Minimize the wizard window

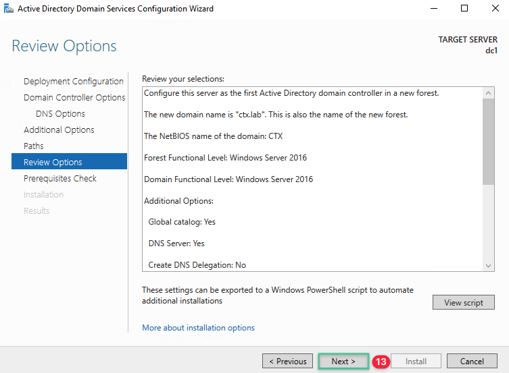(x=434, y=8)
